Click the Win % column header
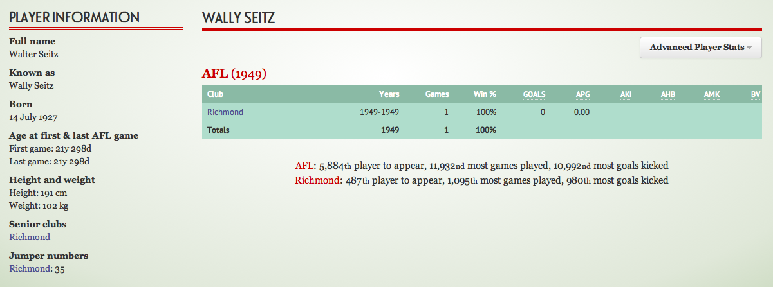Viewport: 773px width, 287px height. [x=485, y=94]
